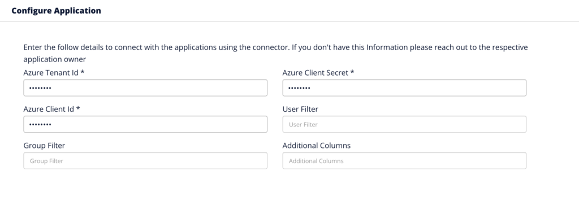Click the Group Filter label
Screen dimensions: 579x206
(x=44, y=146)
